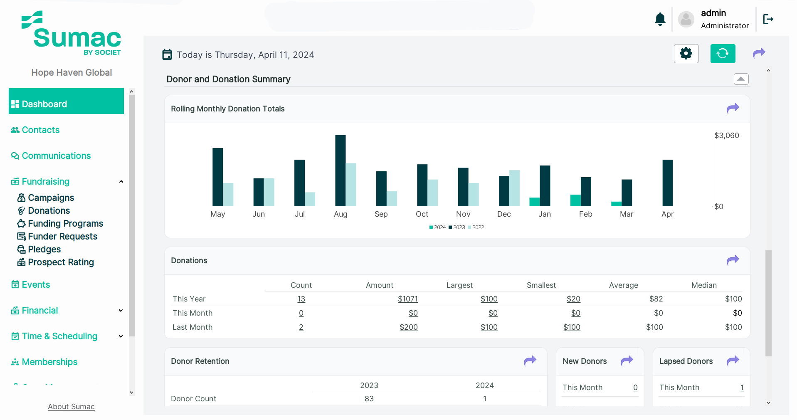Click the 2023 legend color swatch
This screenshot has width=797, height=420.
click(450, 227)
